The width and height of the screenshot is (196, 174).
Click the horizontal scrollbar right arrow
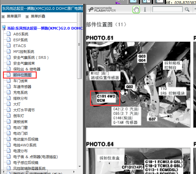pos(74,172)
